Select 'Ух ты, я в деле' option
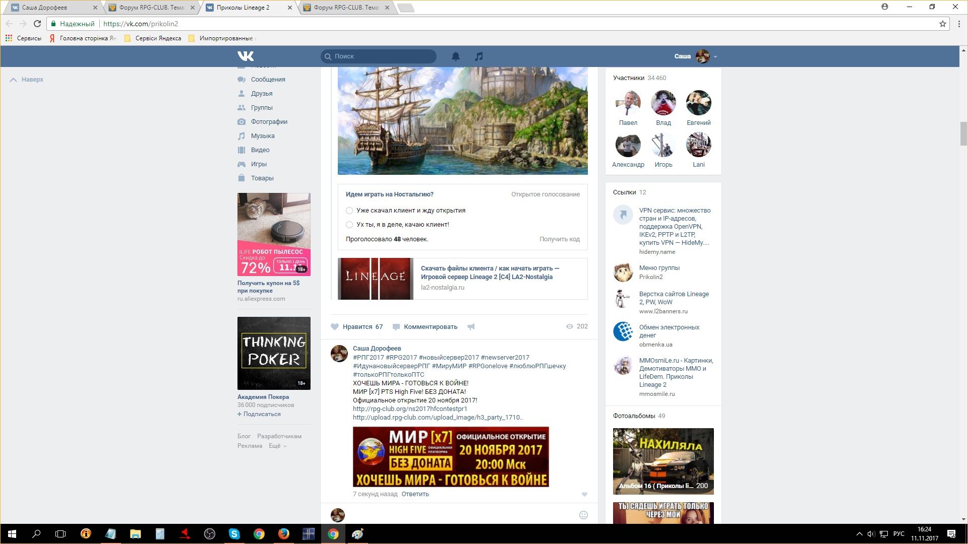This screenshot has height=544, width=968. pos(349,225)
